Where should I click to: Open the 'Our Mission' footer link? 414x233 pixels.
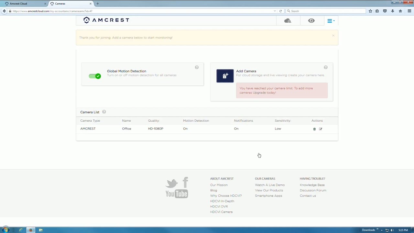(x=219, y=185)
